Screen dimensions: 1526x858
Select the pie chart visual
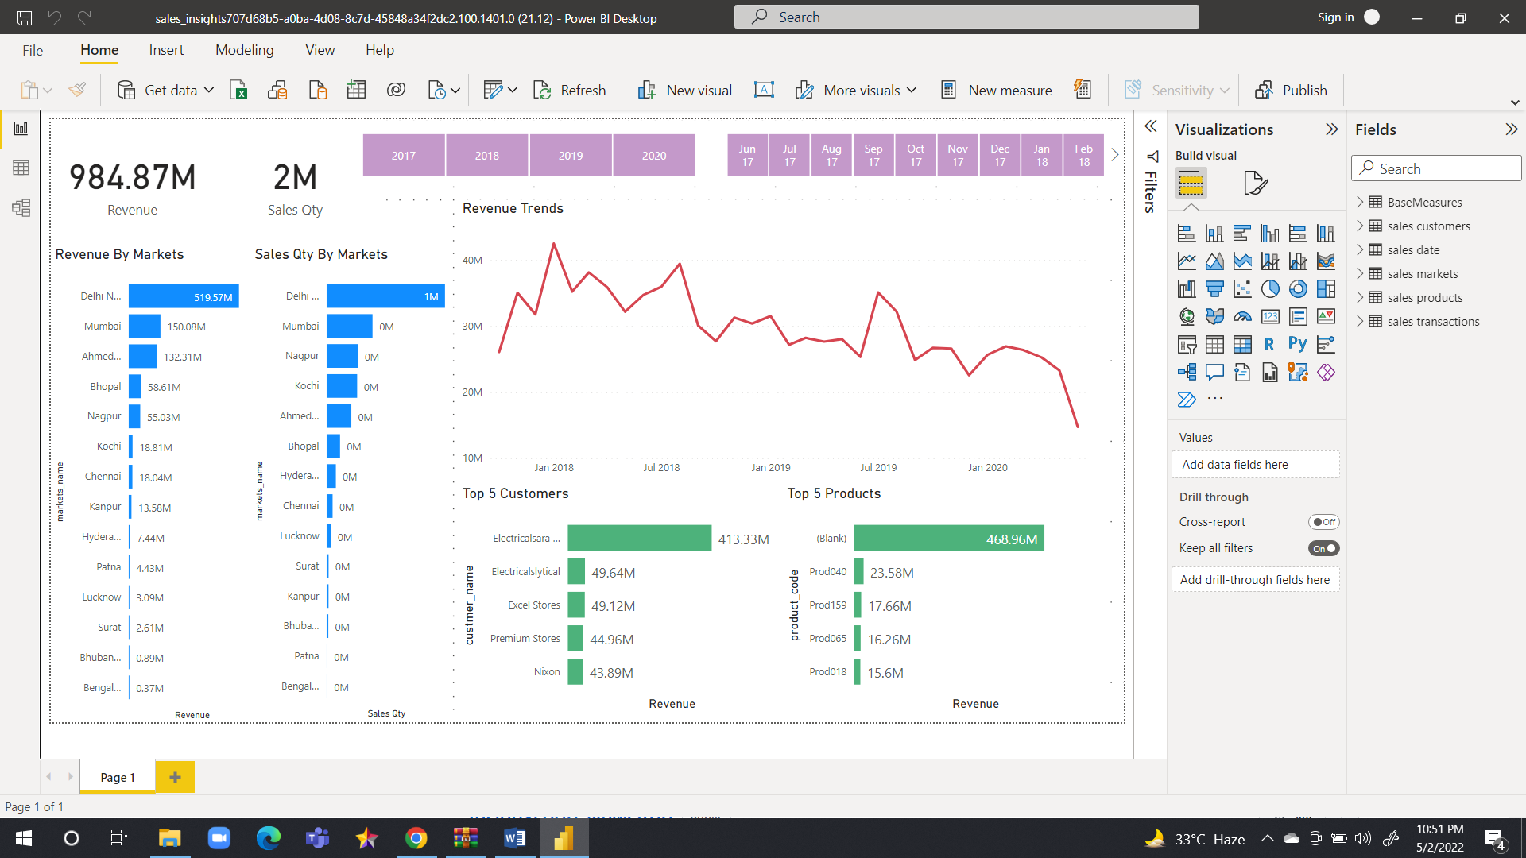[x=1270, y=288]
